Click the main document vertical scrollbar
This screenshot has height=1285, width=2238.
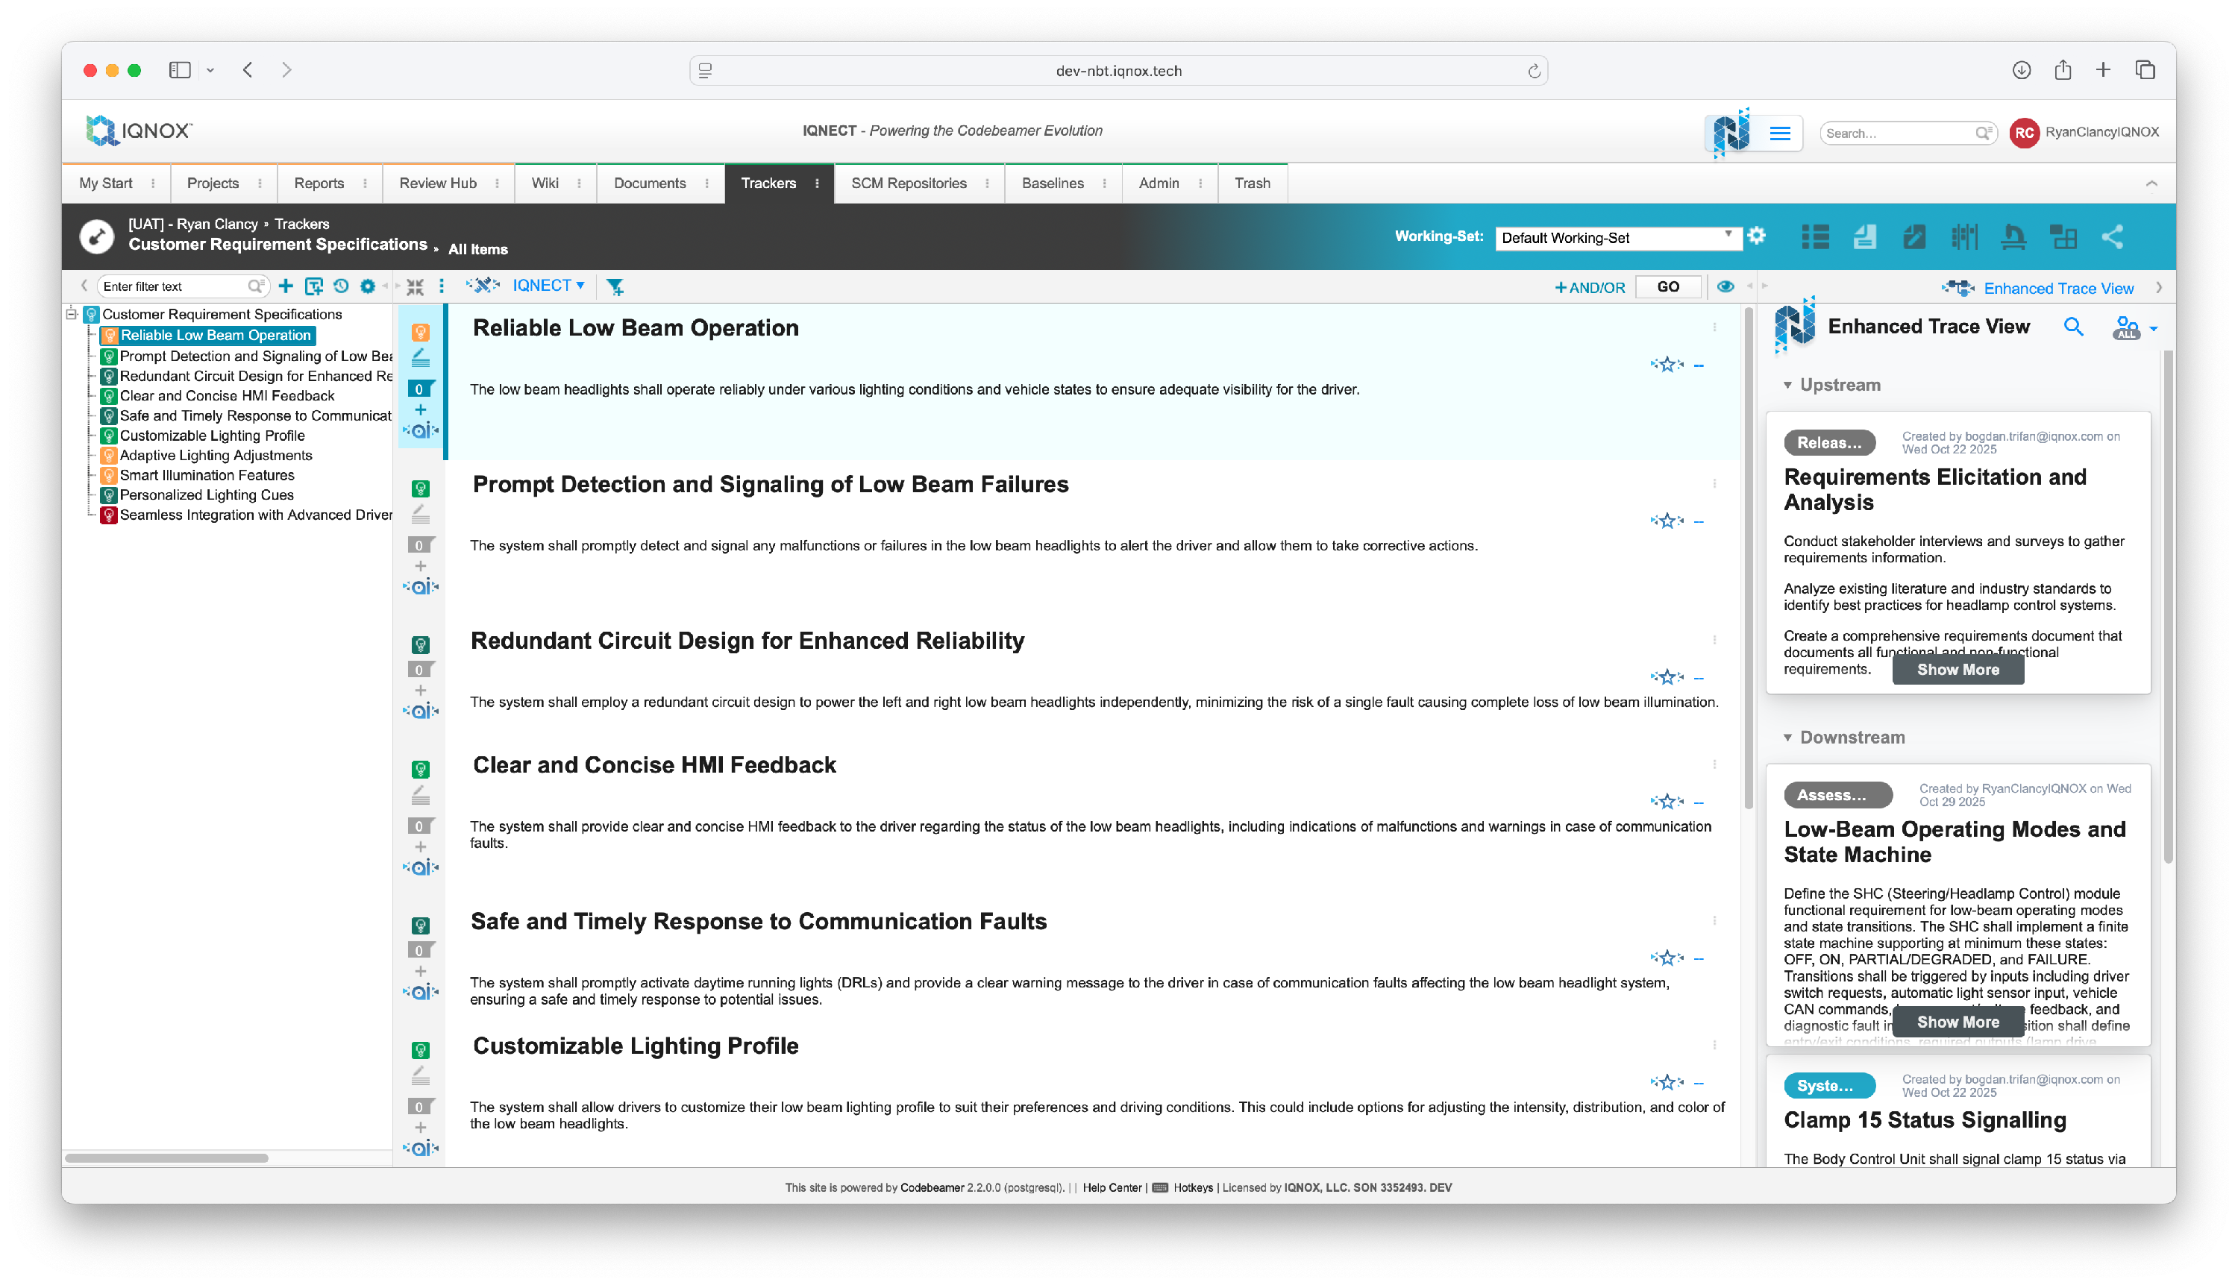click(x=1748, y=556)
